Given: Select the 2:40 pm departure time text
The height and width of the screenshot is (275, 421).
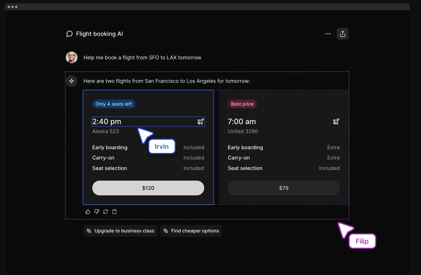Looking at the screenshot, I should (107, 122).
